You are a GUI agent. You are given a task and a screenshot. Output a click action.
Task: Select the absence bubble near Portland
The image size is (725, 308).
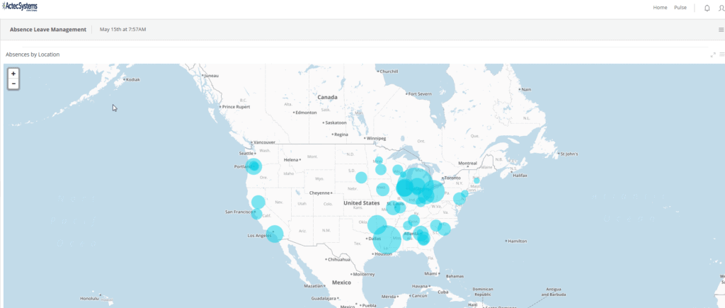pos(253,166)
